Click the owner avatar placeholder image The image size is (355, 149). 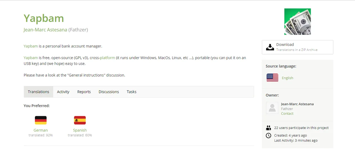[x=272, y=108]
